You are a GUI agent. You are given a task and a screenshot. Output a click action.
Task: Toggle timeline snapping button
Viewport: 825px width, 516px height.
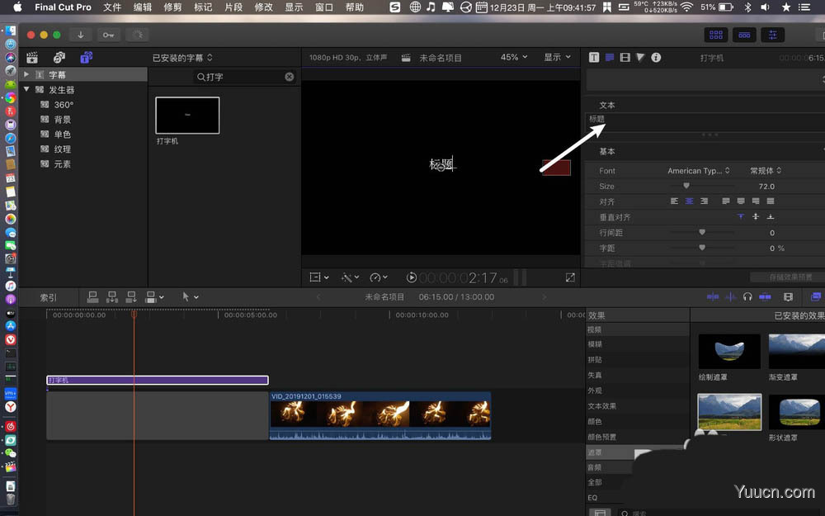(765, 297)
